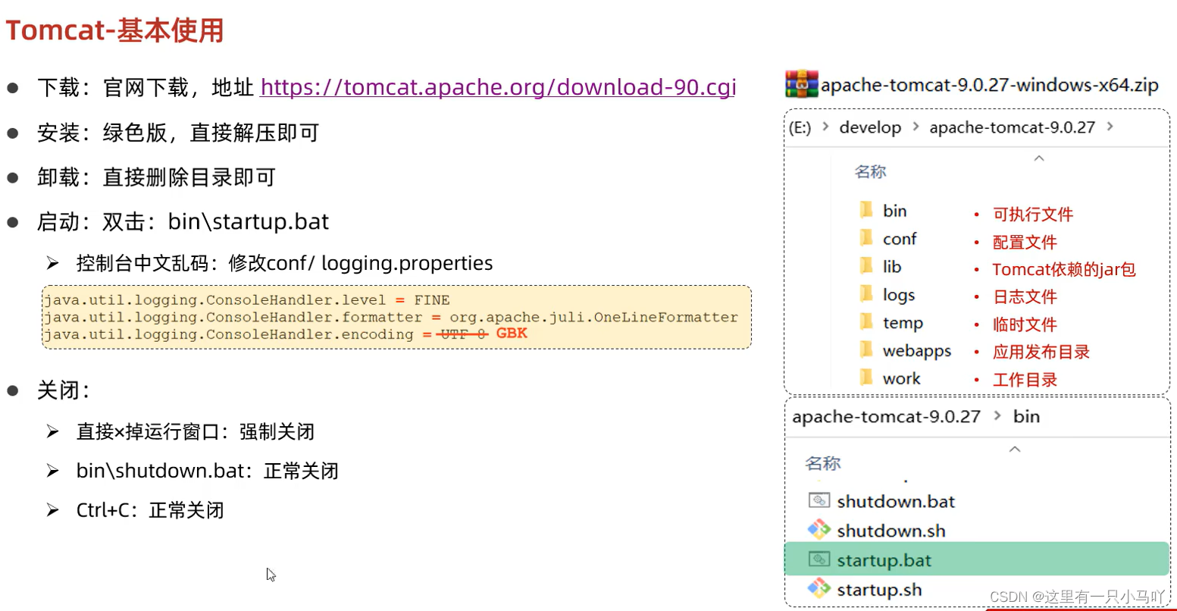Viewport: 1177px width, 611px height.
Task: Click the lib folder icon
Action: coord(866,266)
